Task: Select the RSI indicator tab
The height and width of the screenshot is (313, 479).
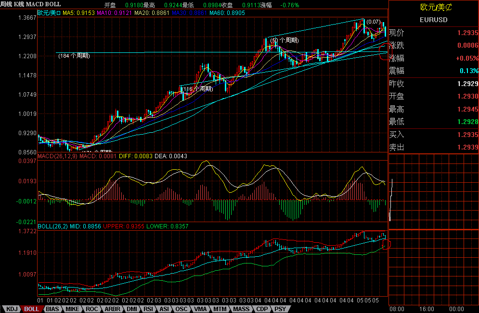Action: click(149, 309)
